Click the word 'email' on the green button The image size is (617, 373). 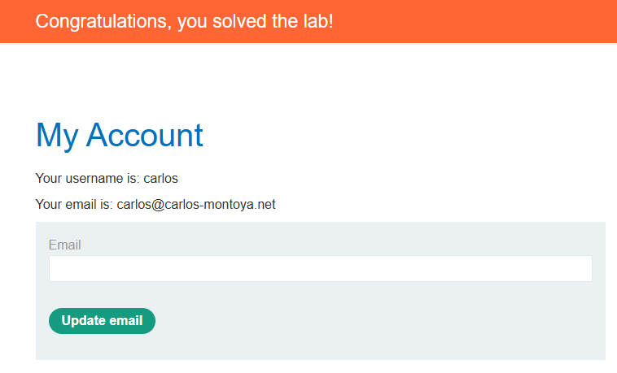pos(127,321)
